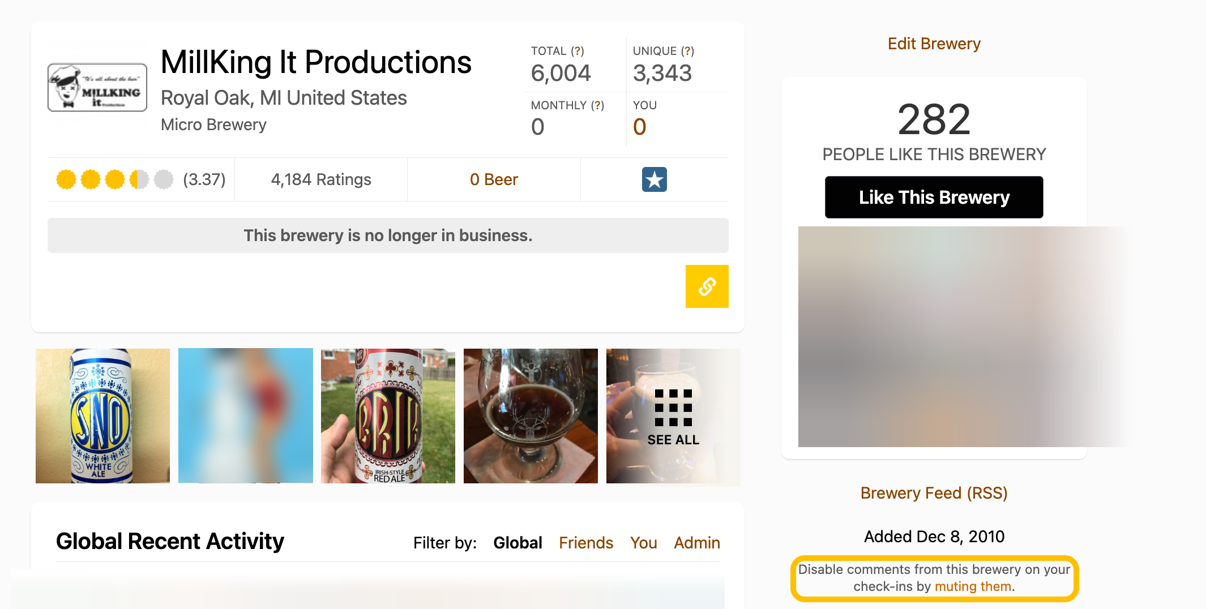Filter activity by Admin
Screen dimensions: 1206x609
click(697, 543)
